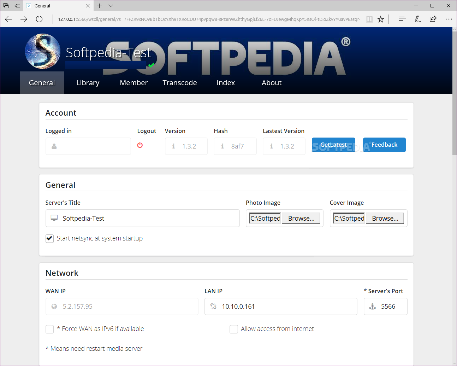Click the Cover Image path text box
The width and height of the screenshot is (457, 366).
click(349, 218)
